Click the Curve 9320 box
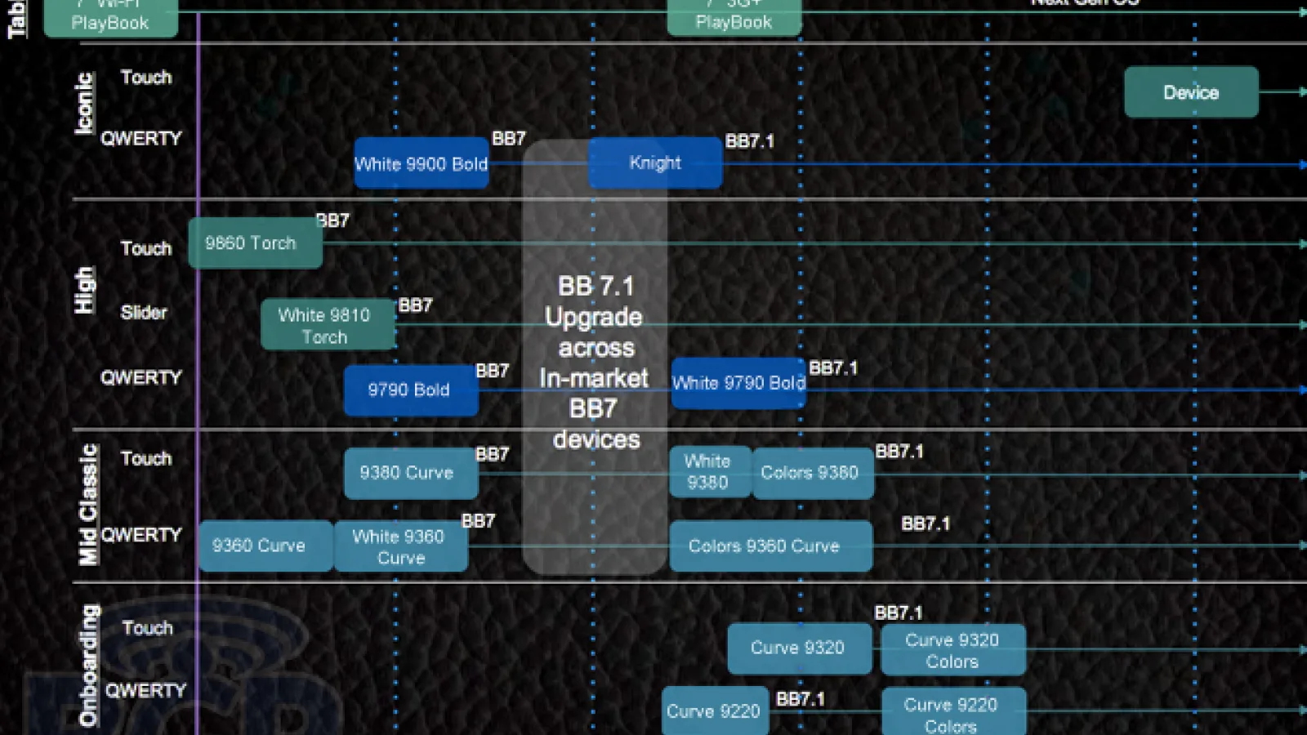 800,648
